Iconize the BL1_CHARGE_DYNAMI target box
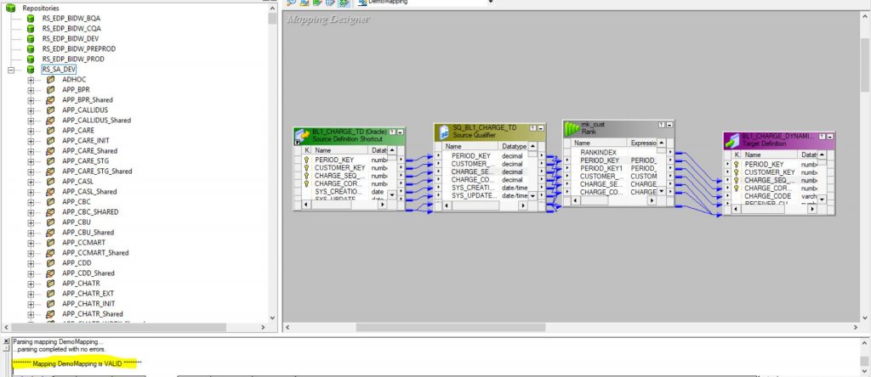 pos(830,136)
